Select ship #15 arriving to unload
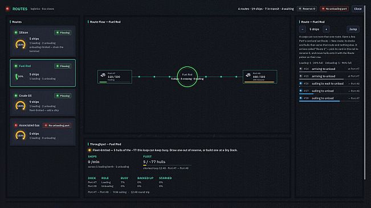371x208 pixels. pyautogui.click(x=329, y=76)
